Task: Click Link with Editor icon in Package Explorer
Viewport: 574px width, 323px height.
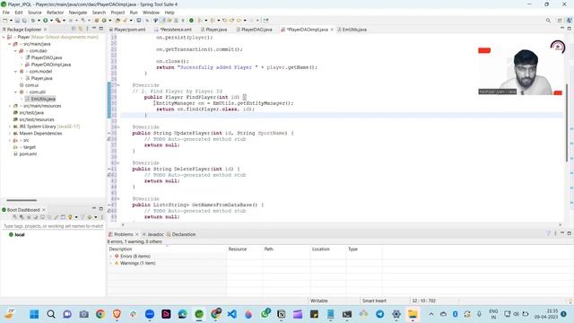Action: (x=80, y=29)
